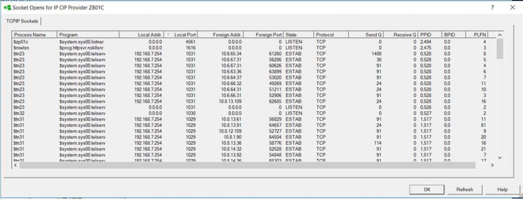Sort by Local Addr. column header
The image size is (523, 200).
[x=141, y=35]
